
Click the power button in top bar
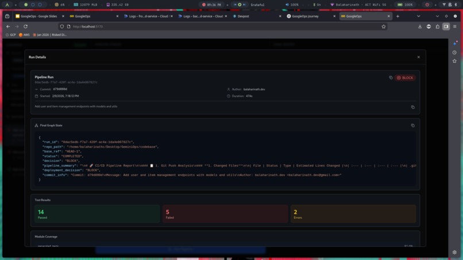click(427, 5)
